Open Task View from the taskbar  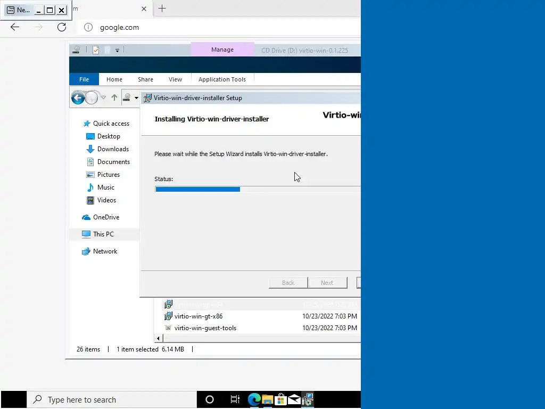[235, 399]
